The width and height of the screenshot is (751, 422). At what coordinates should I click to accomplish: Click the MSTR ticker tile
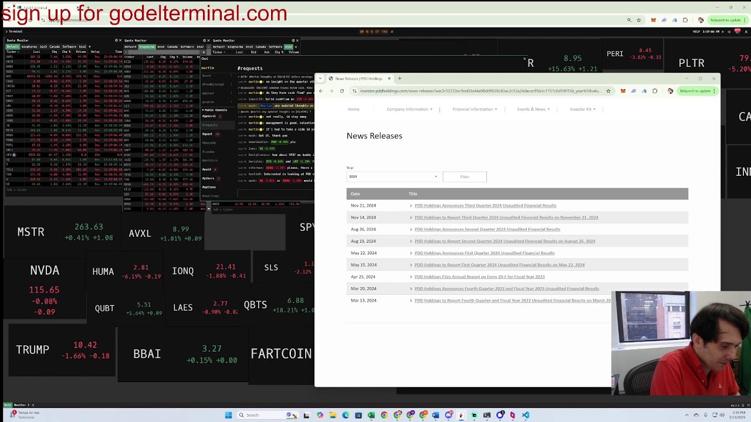click(65, 232)
